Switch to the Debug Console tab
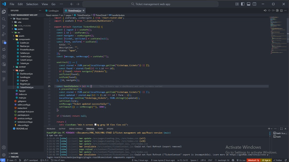 click(76, 129)
